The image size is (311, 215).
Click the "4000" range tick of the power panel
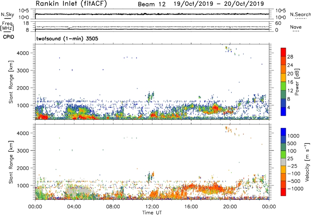pos(23,53)
